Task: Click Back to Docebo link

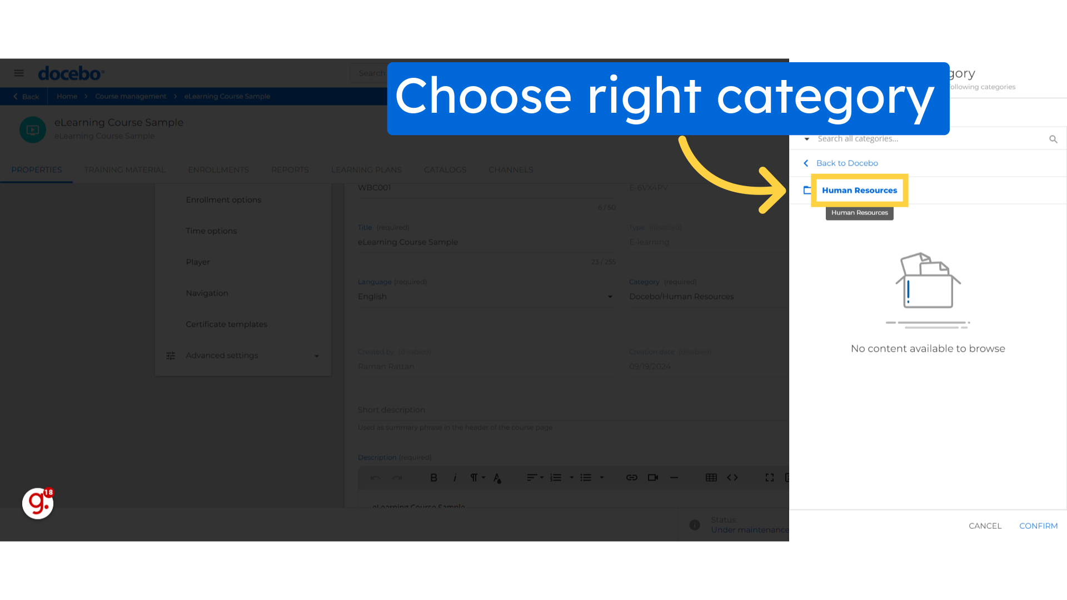Action: click(x=846, y=163)
